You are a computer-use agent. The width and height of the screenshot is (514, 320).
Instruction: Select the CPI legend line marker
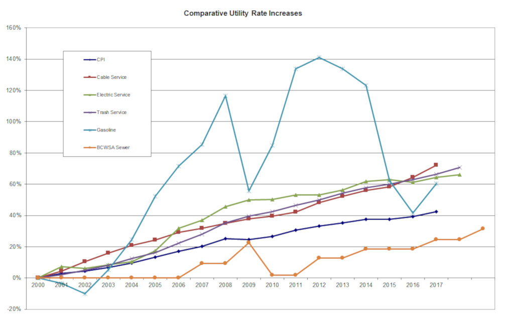[89, 60]
